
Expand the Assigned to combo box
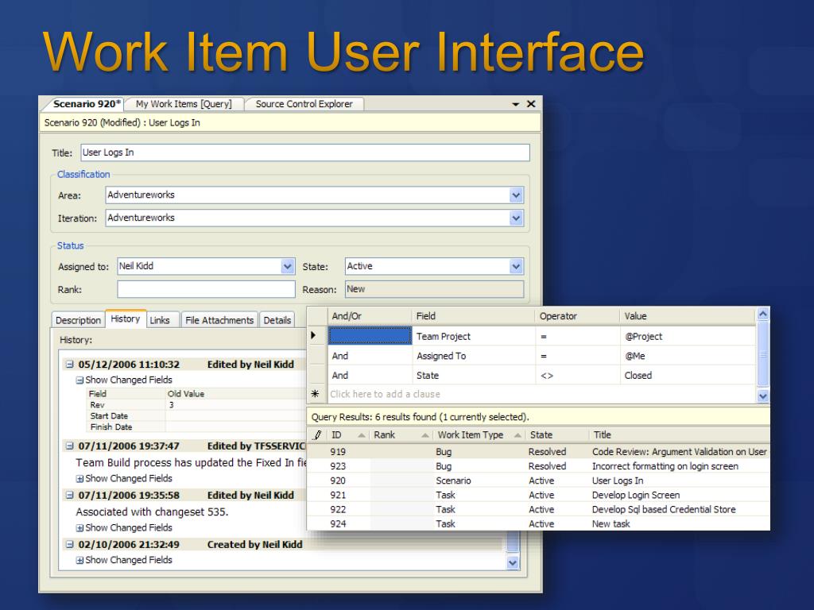[288, 267]
